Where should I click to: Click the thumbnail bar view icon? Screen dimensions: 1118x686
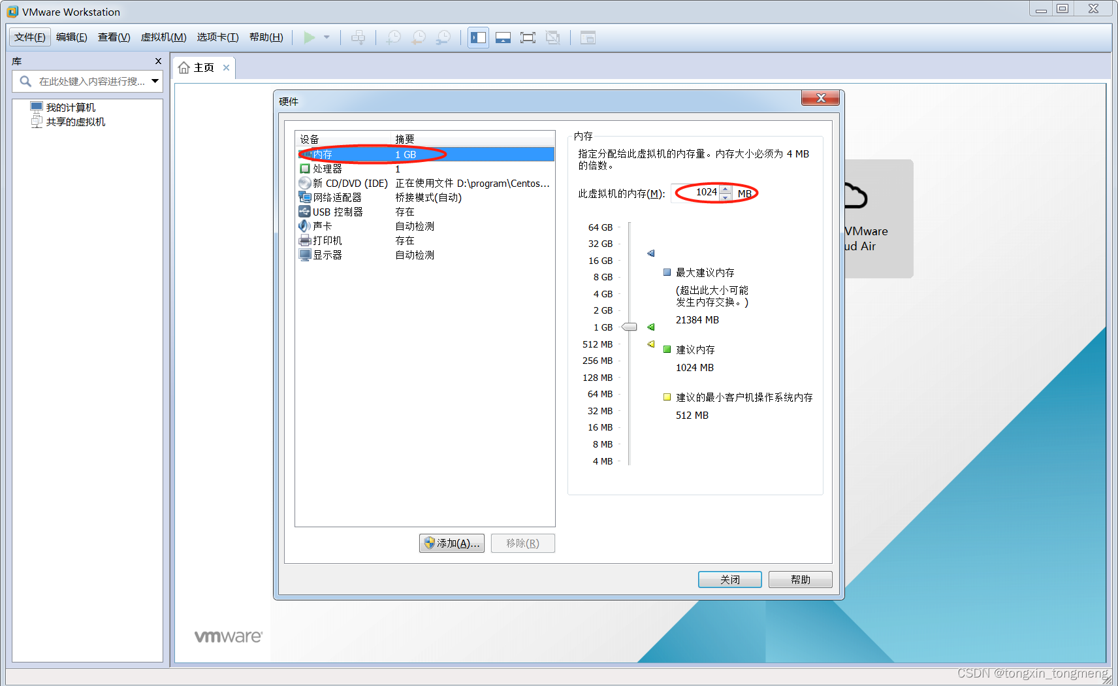coord(503,38)
